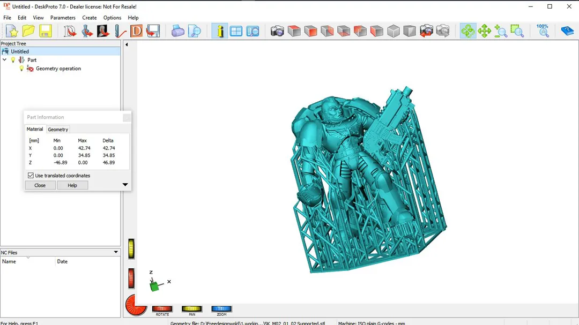Activate the green Pan arrows icon

coord(484,31)
